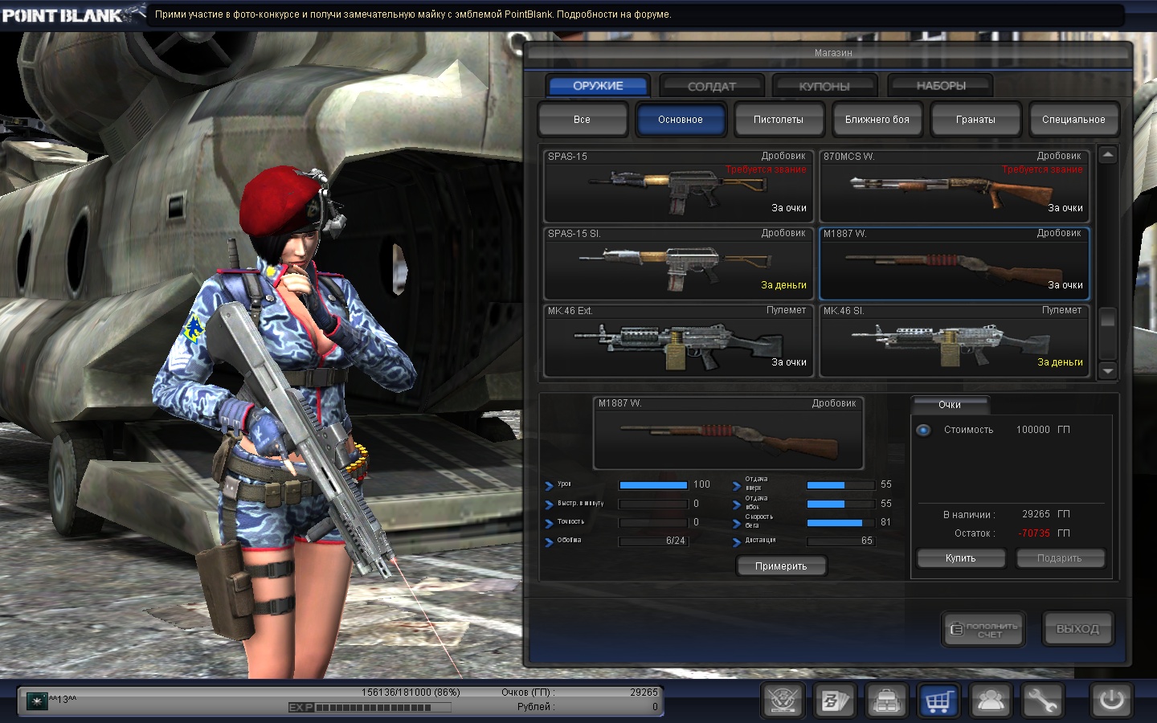Click the blue arrow beside Отдача вверх stat
Screen dimensions: 1157x723
(x=737, y=485)
